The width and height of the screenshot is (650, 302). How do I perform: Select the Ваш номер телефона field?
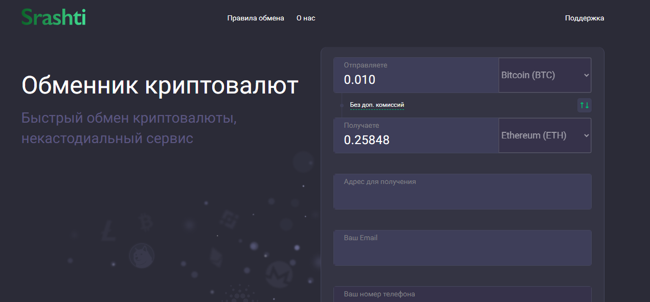point(462,295)
